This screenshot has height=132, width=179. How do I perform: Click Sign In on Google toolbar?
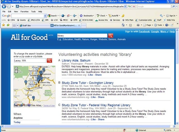point(171,16)
